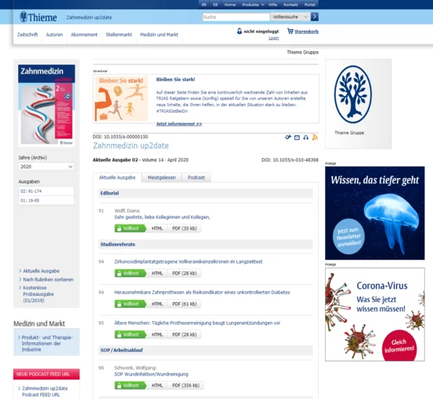Open HTML version of Wolff Diana editorial
433x399 pixels.
[157, 228]
